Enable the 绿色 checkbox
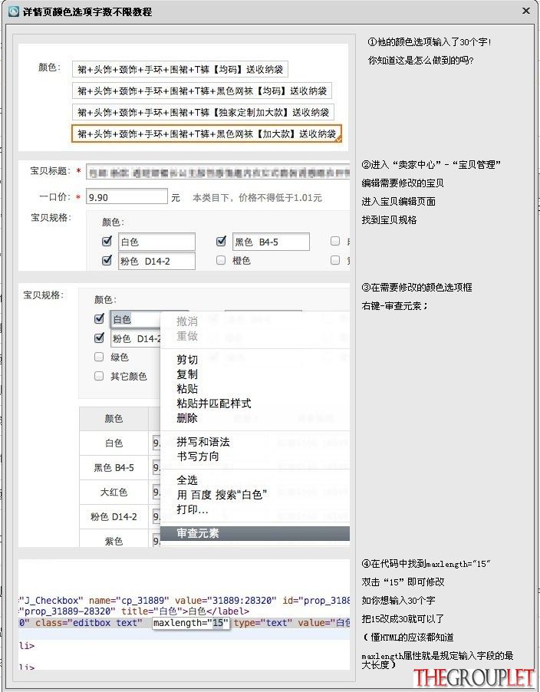This screenshot has width=540, height=692. coord(99,357)
